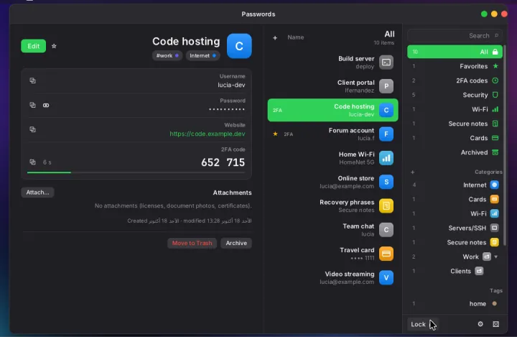Image resolution: width=517 pixels, height=337 pixels.
Task: Click the 2FA countdown progress bar
Action: [x=136, y=172]
